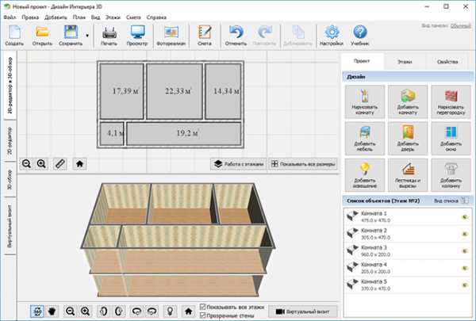This screenshot has width=476, height=321.
Task: Open the Правка menu
Action: click(30, 17)
